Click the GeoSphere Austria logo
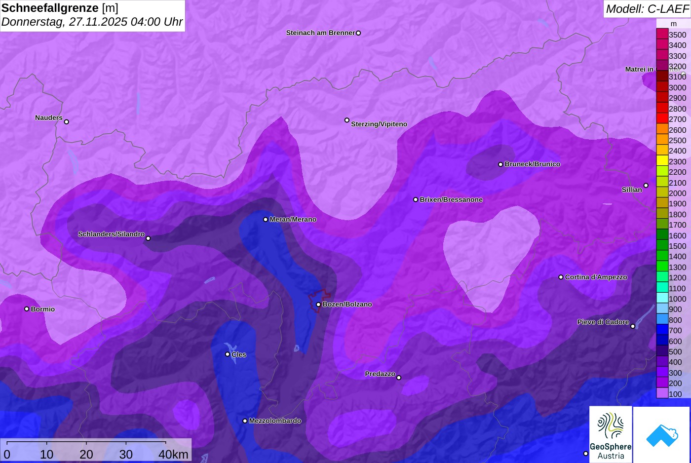Image resolution: width=691 pixels, height=463 pixels. pos(611,435)
